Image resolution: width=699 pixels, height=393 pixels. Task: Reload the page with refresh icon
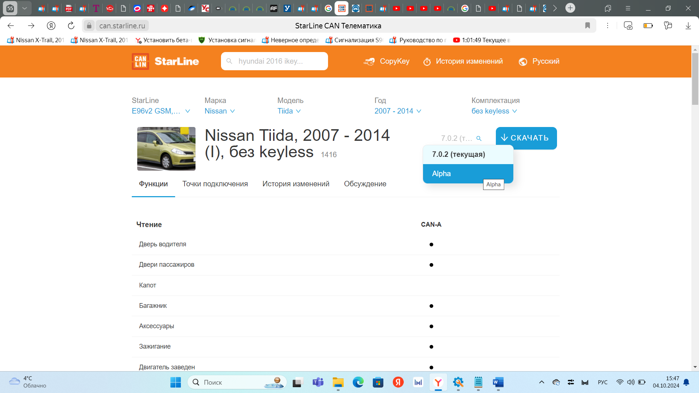click(71, 25)
